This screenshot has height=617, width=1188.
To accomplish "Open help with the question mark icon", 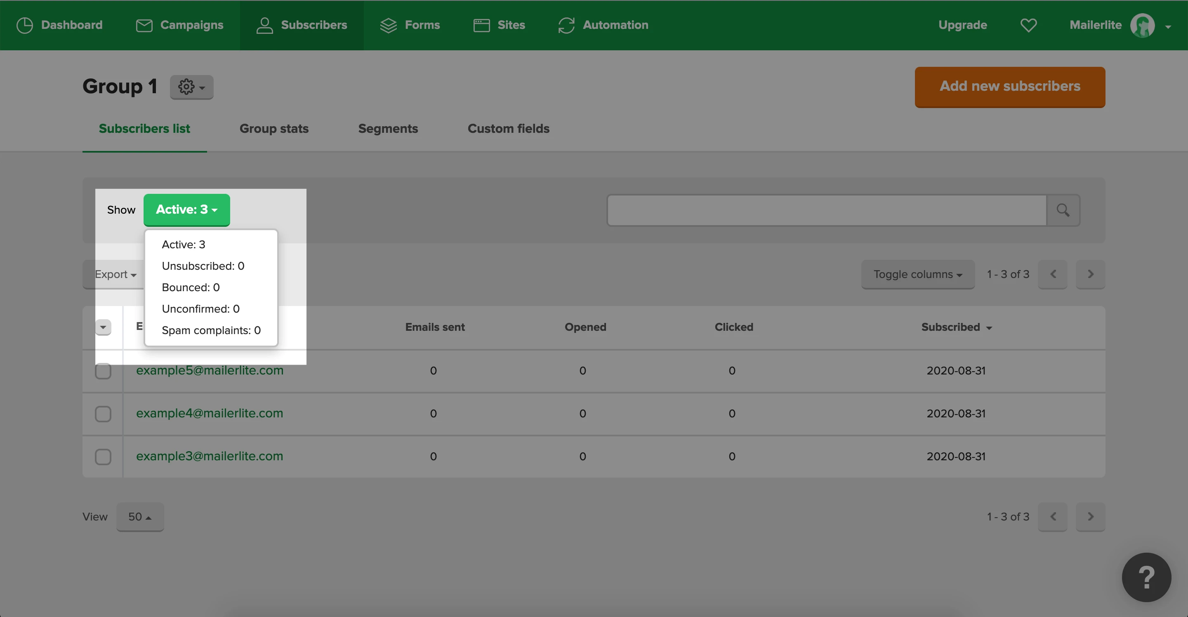I will tap(1146, 577).
